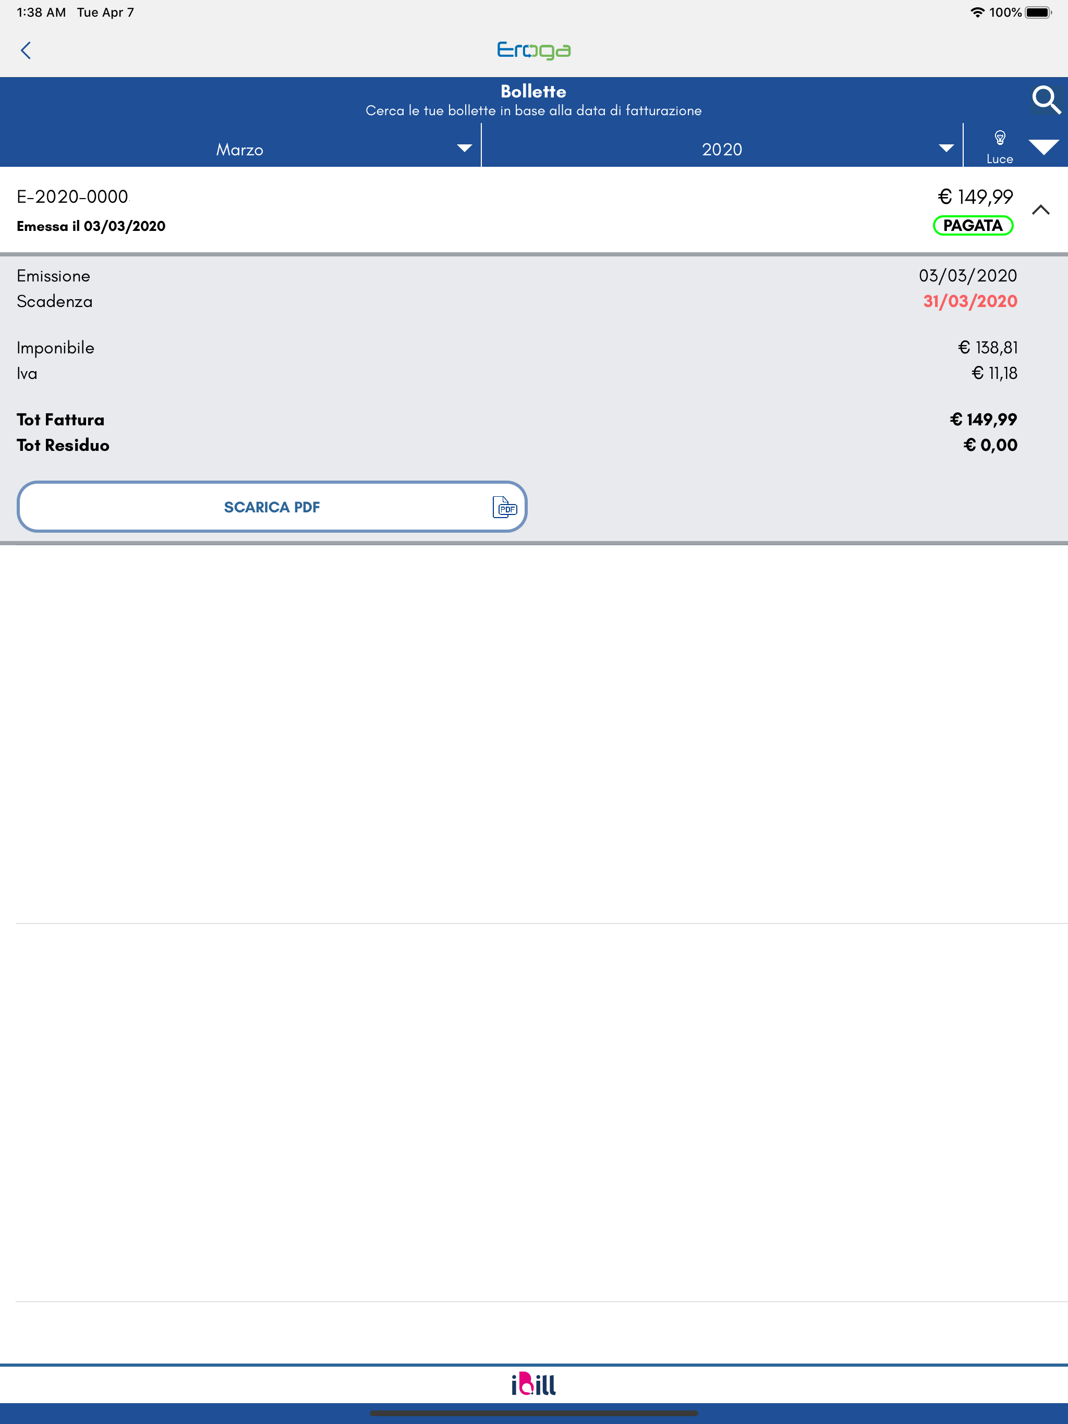1068x1424 pixels.
Task: Go back using the back arrow
Action: (26, 50)
